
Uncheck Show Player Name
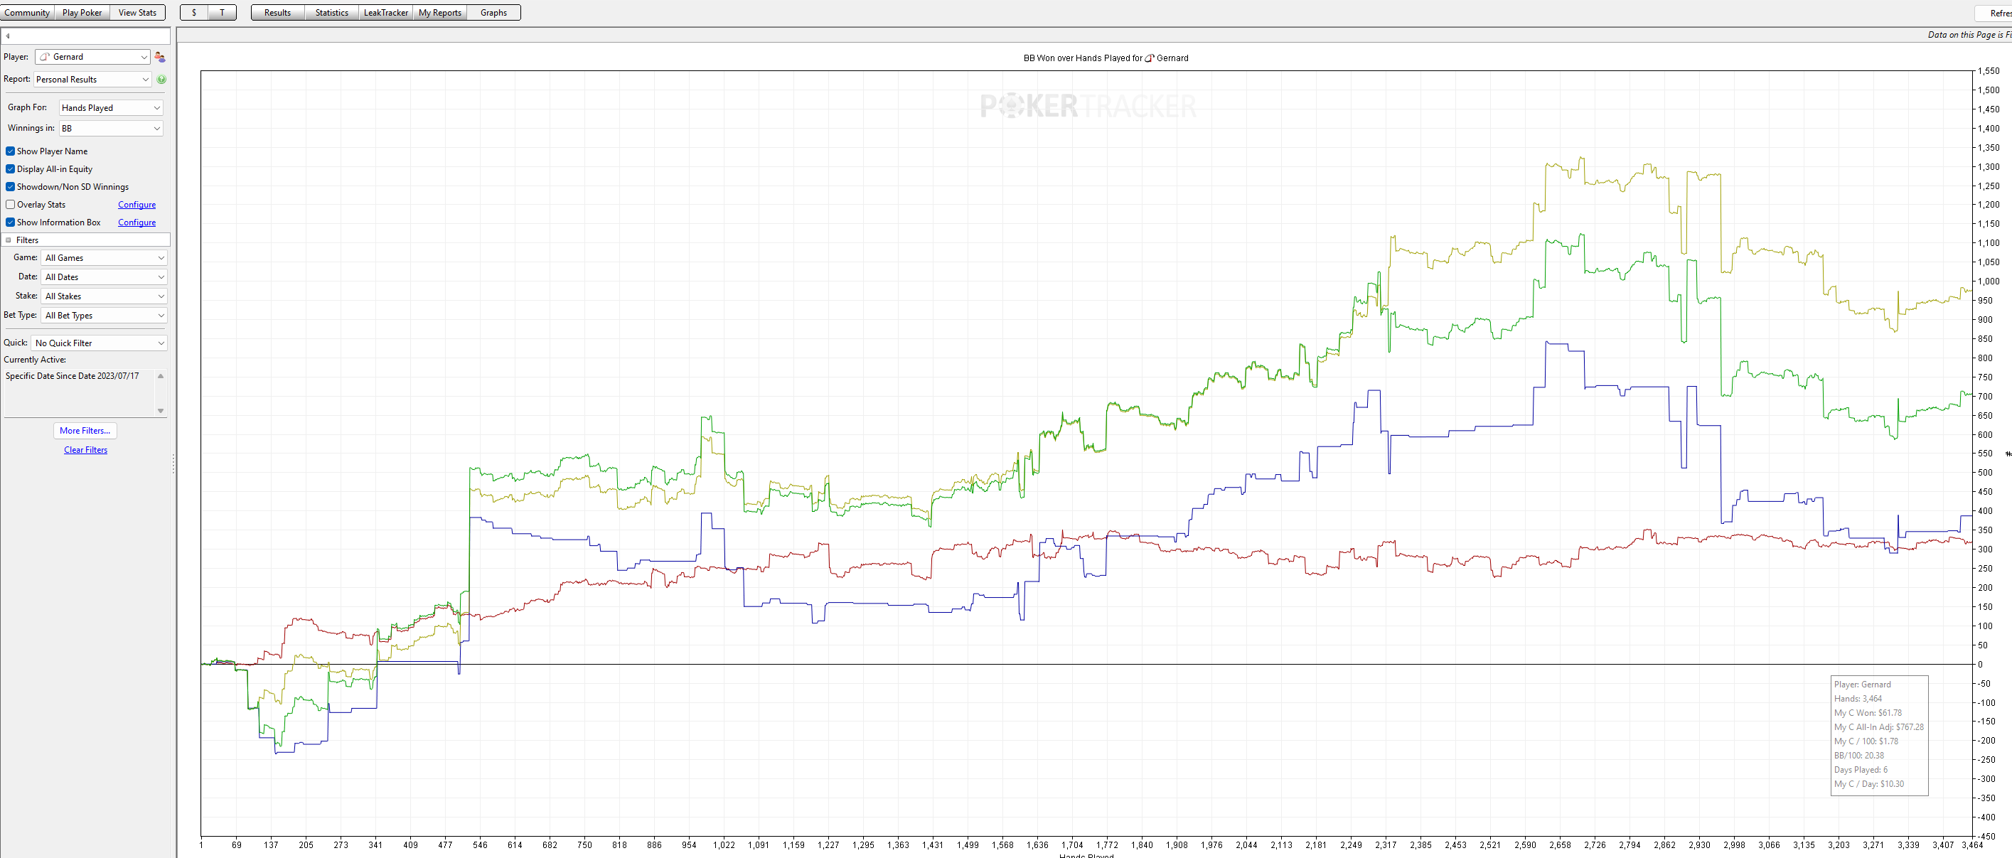point(10,151)
